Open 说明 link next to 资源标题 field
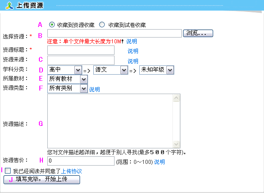Screen dimensions: 264x193 [133, 51]
